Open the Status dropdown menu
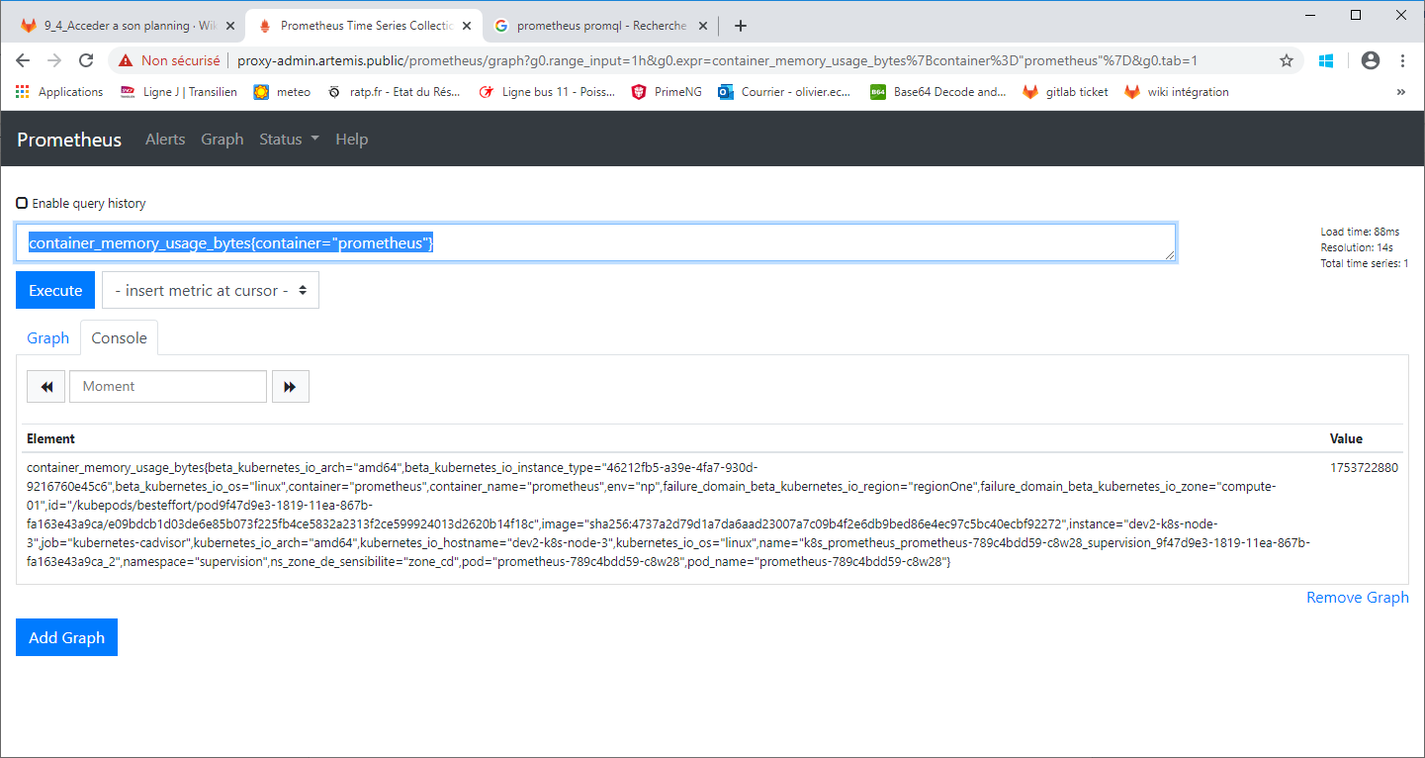The width and height of the screenshot is (1425, 758). [288, 140]
